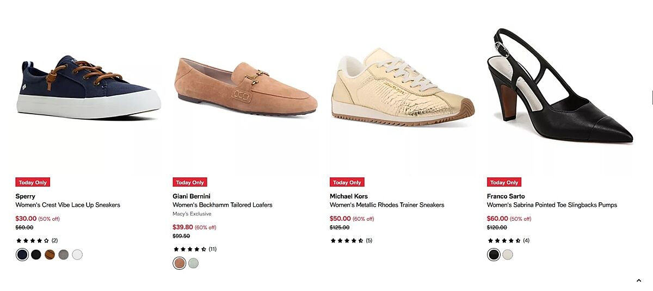The width and height of the screenshot is (653, 291).
Task: Open Women's Sabrina Pointed Toe Slingbacks Pumps link
Action: (552, 205)
